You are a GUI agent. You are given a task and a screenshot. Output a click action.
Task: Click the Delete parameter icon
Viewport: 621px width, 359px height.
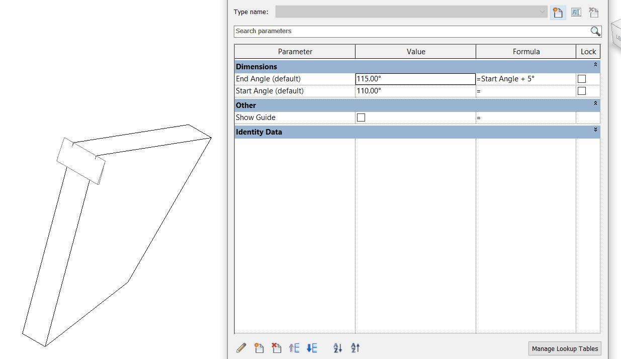(277, 348)
